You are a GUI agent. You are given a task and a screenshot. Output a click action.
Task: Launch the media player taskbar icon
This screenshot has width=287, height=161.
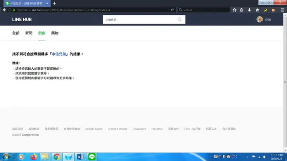[x=21, y=157]
